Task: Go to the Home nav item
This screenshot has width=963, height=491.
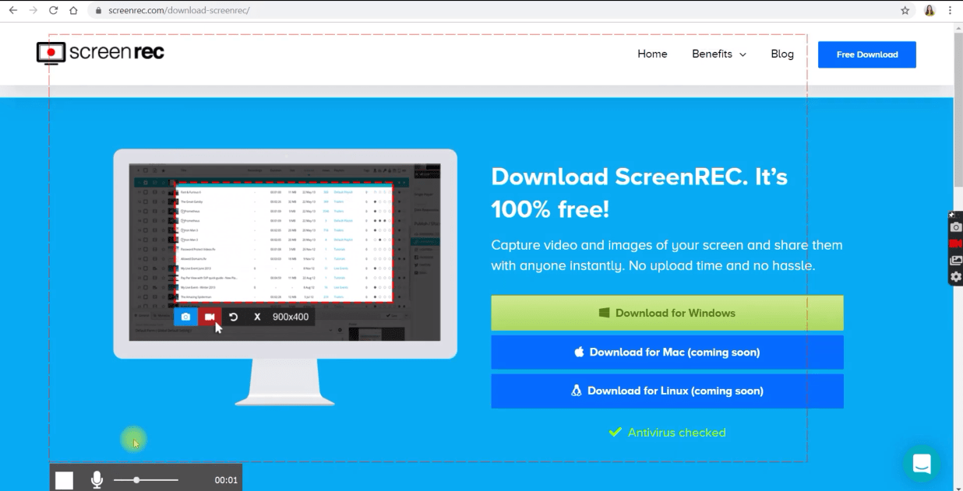Action: [652, 54]
